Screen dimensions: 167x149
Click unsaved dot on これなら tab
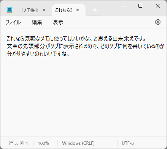click(x=78, y=10)
